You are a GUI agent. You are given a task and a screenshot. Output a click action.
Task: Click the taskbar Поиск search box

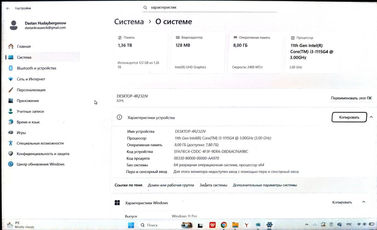tap(159, 225)
